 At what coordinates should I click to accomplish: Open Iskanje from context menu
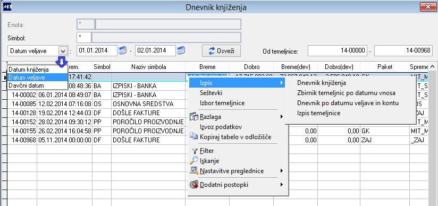click(237, 161)
